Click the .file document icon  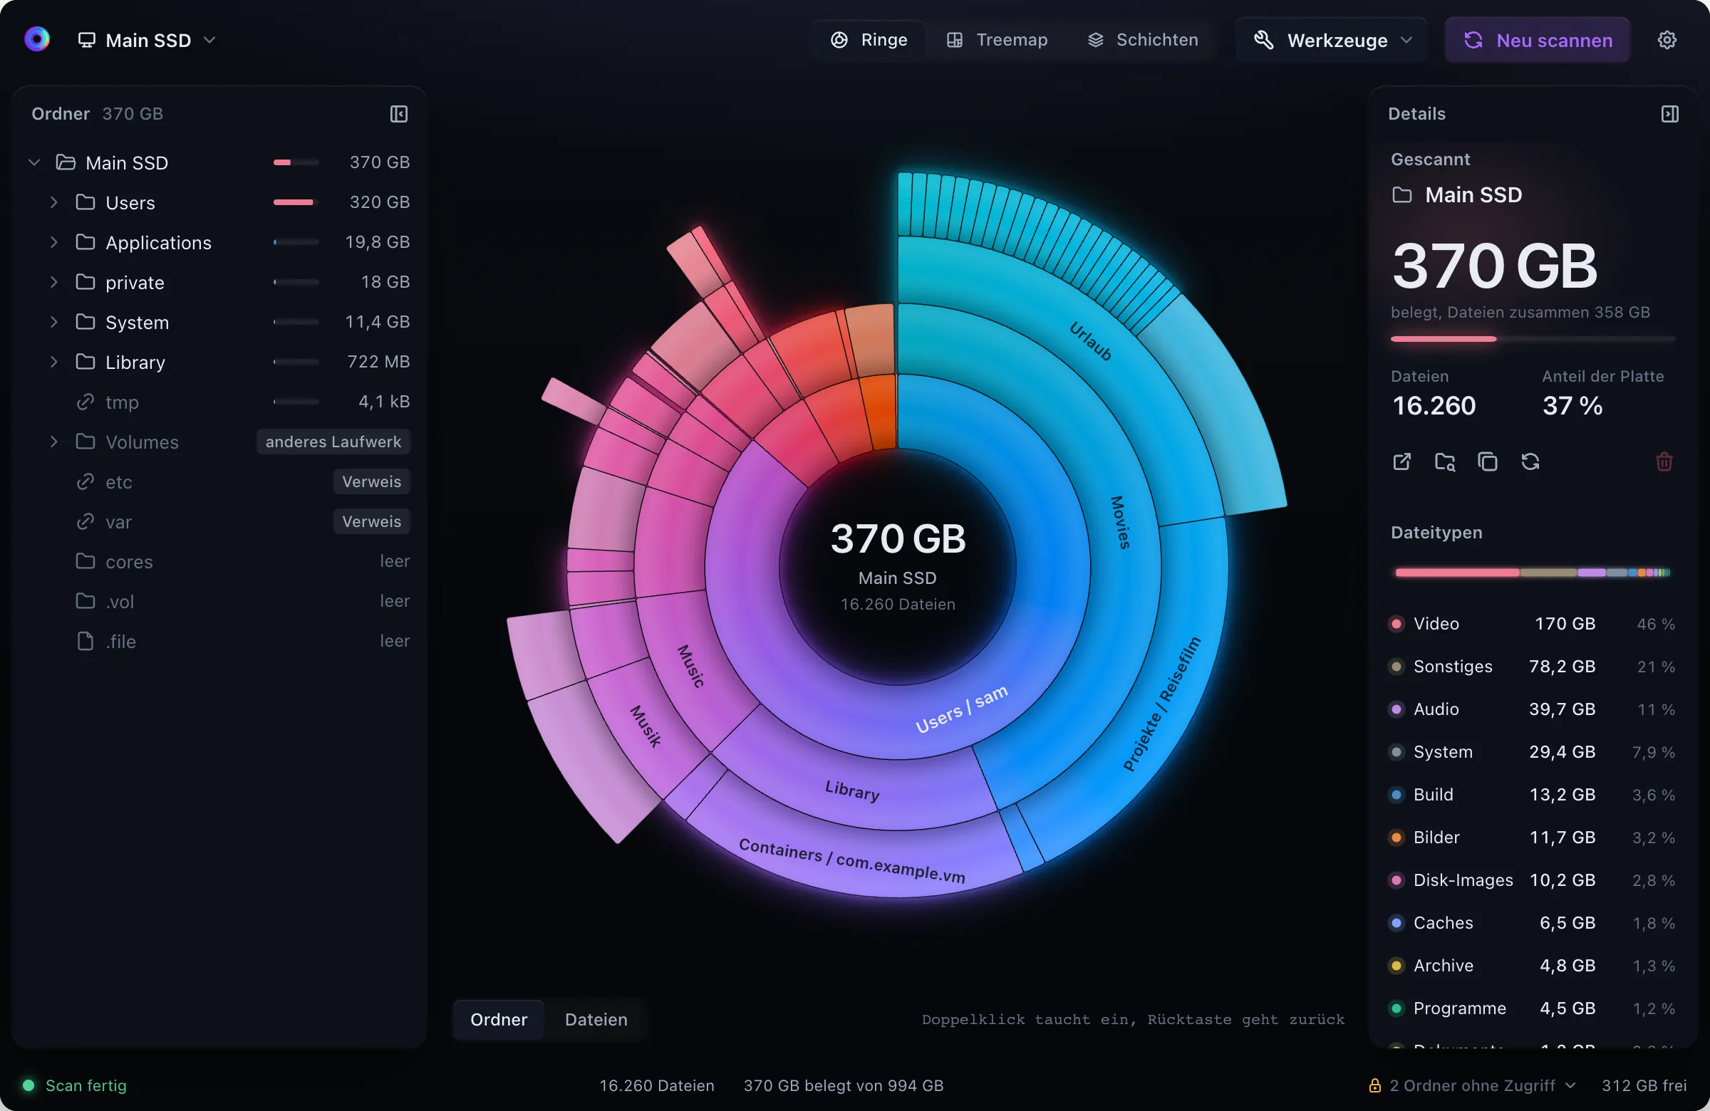pos(85,640)
